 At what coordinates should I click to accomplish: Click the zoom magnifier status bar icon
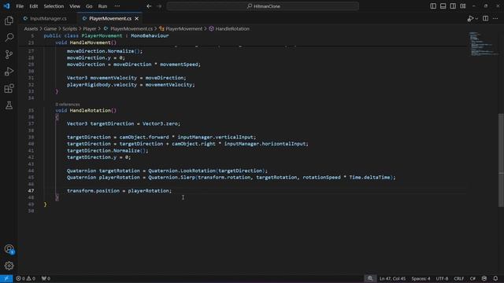(370, 278)
